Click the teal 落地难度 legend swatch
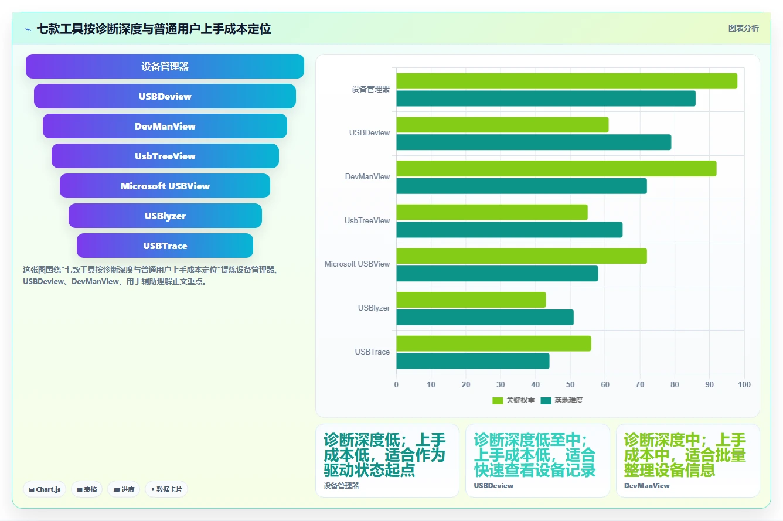 point(546,400)
